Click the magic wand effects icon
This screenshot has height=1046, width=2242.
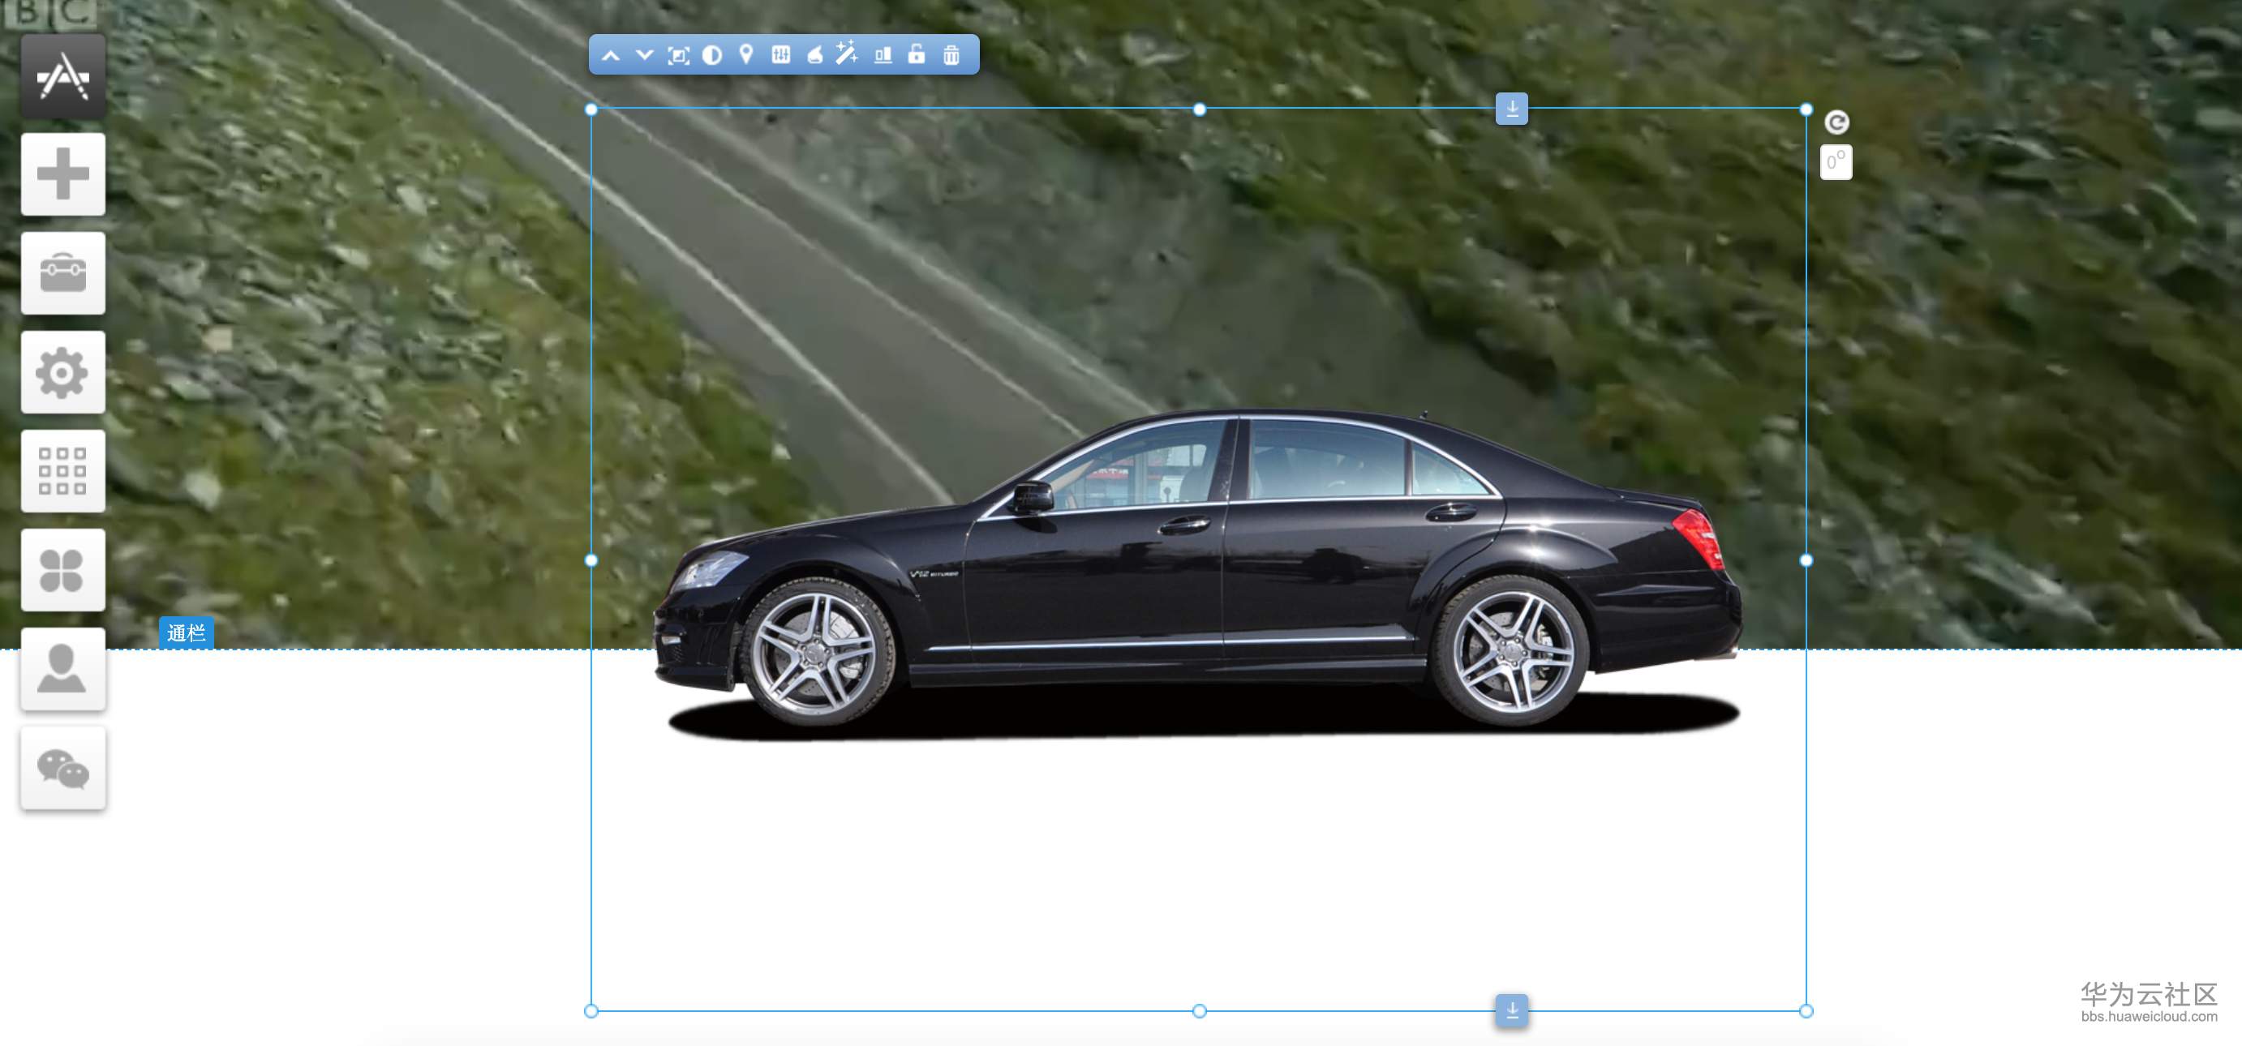pos(847,55)
